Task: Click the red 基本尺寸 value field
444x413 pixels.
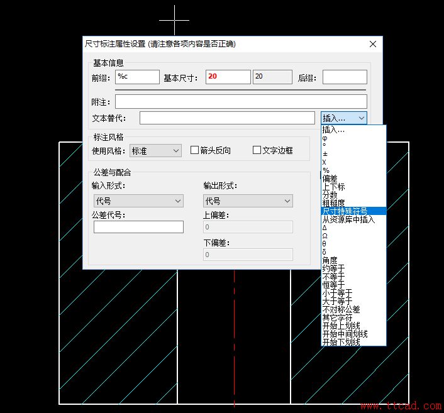Action: click(228, 77)
